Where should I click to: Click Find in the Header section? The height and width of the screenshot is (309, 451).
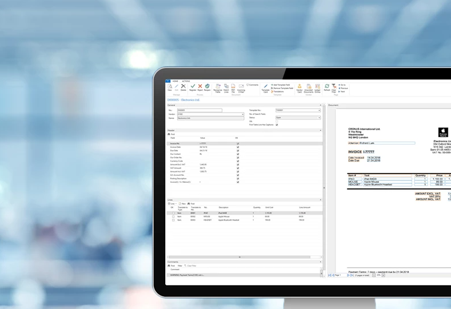pyautogui.click(x=171, y=134)
